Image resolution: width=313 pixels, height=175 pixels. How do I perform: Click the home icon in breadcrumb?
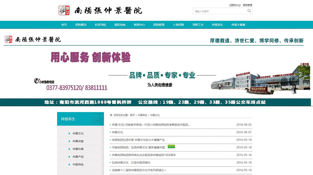[111, 115]
